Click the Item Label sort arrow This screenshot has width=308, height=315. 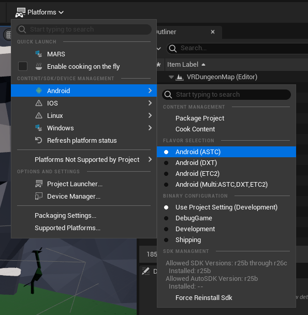203,65
